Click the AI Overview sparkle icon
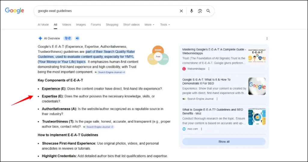The image size is (308, 162). pyautogui.click(x=40, y=38)
